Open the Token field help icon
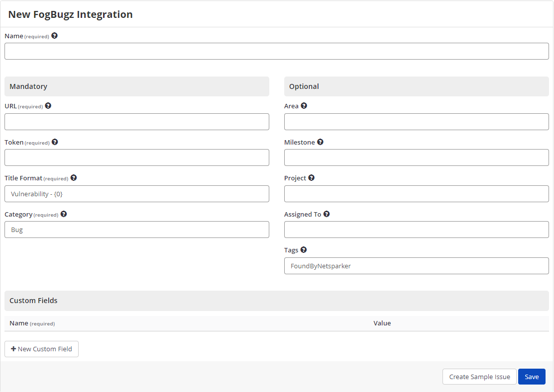The image size is (554, 392). (x=55, y=142)
